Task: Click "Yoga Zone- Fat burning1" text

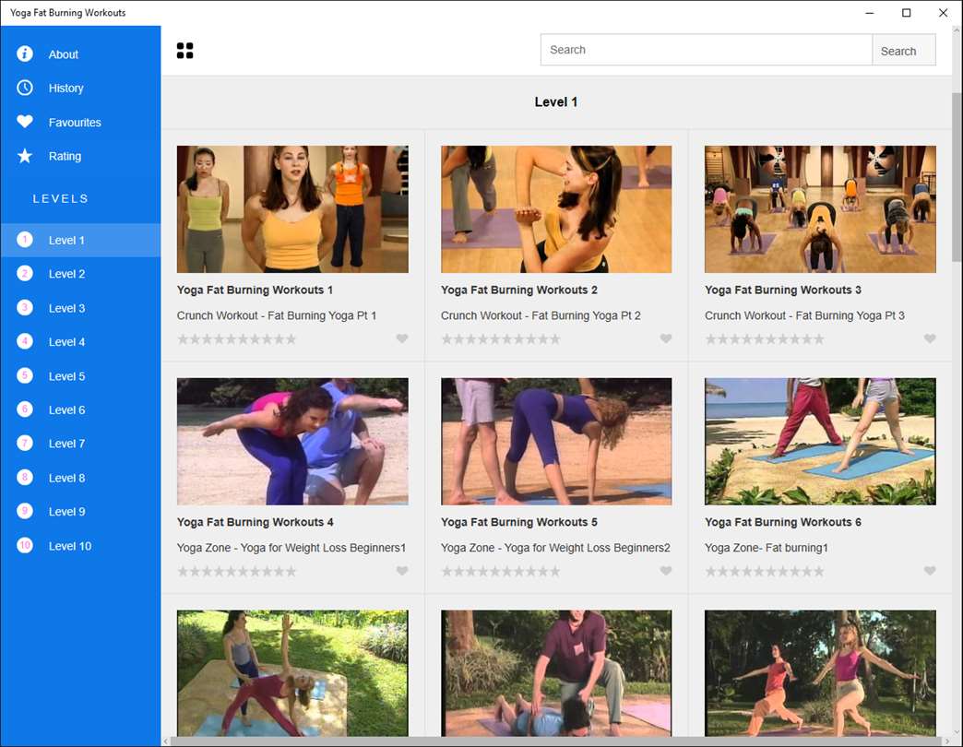Action: coord(766,548)
